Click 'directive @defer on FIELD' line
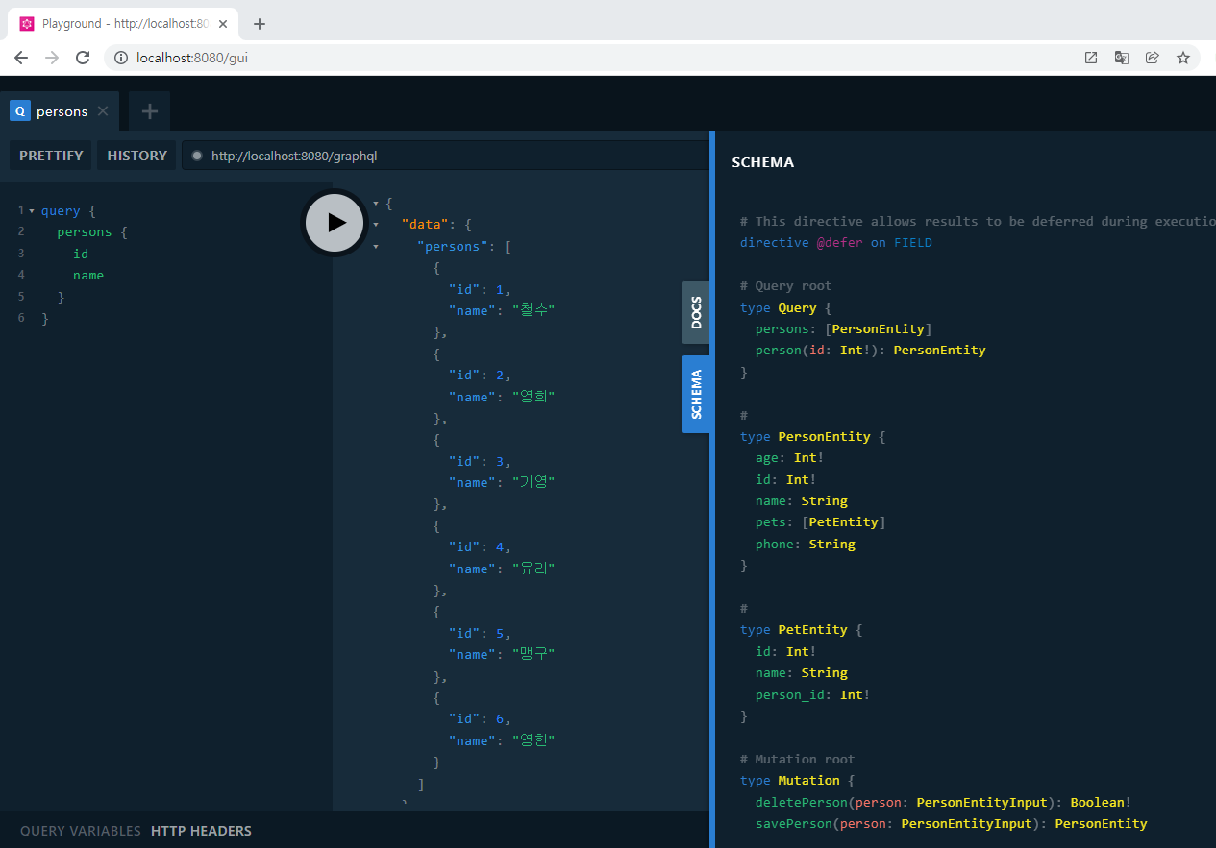 pos(836,243)
